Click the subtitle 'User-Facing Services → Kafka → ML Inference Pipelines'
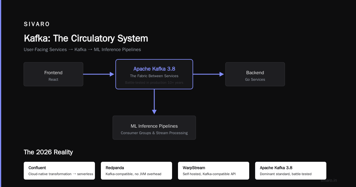 (82, 50)
